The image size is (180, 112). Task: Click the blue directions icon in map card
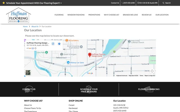pyautogui.click(x=59, y=44)
